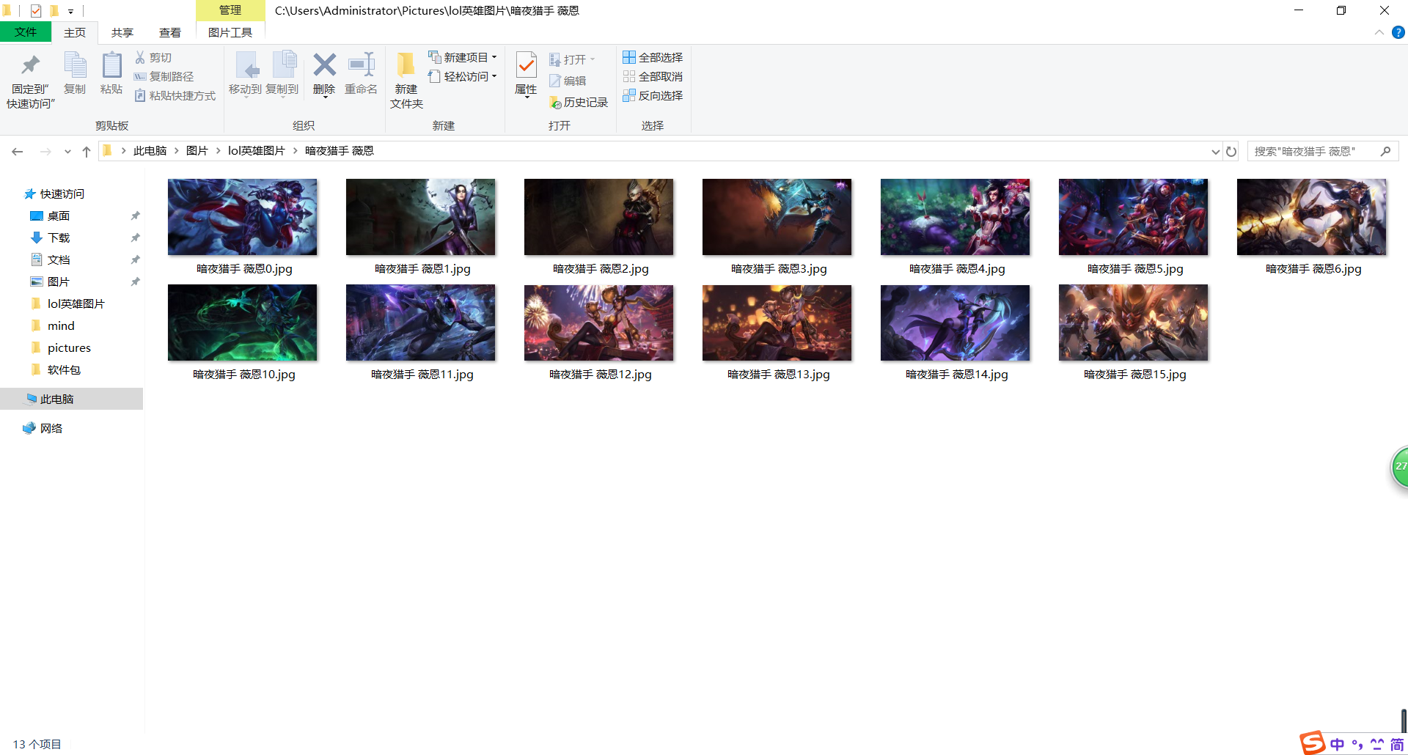Screen dimensions: 1408x755
Task: Open the New Item (新建项目) dropdown
Action: (463, 57)
